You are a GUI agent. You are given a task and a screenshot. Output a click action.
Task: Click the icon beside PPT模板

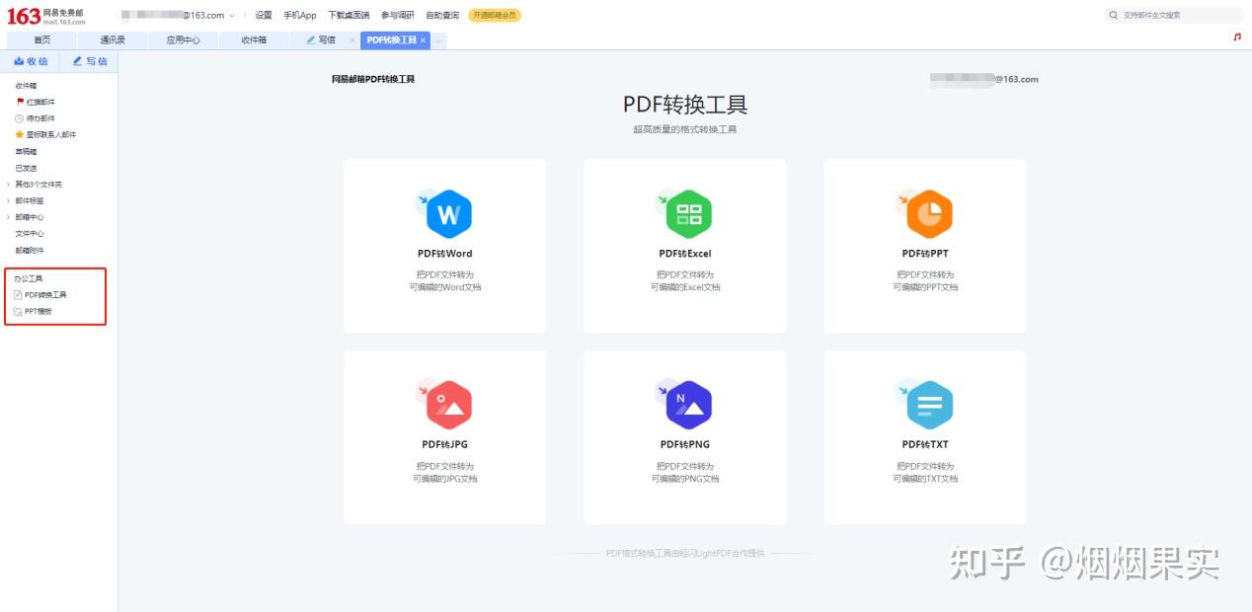click(18, 312)
